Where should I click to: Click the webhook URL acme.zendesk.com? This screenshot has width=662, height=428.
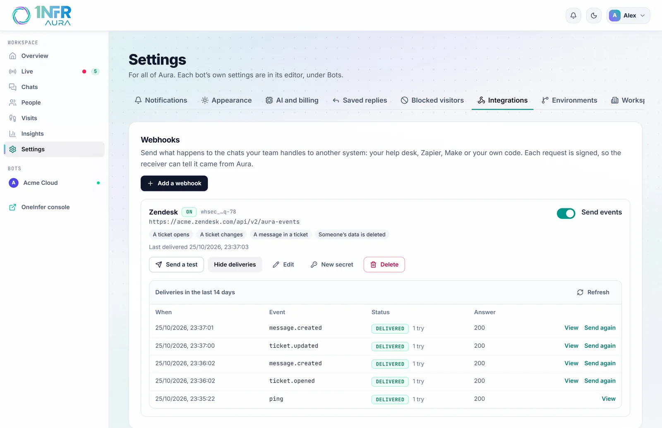pyautogui.click(x=224, y=222)
